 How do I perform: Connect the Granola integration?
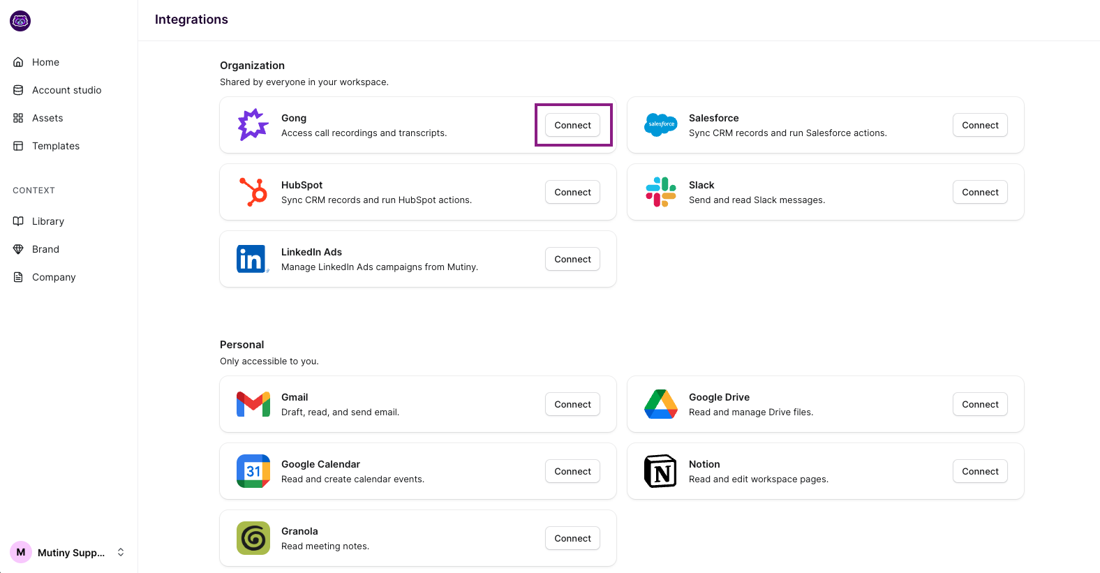pos(572,538)
